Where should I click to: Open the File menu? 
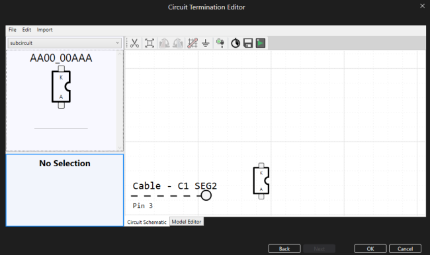coord(13,30)
